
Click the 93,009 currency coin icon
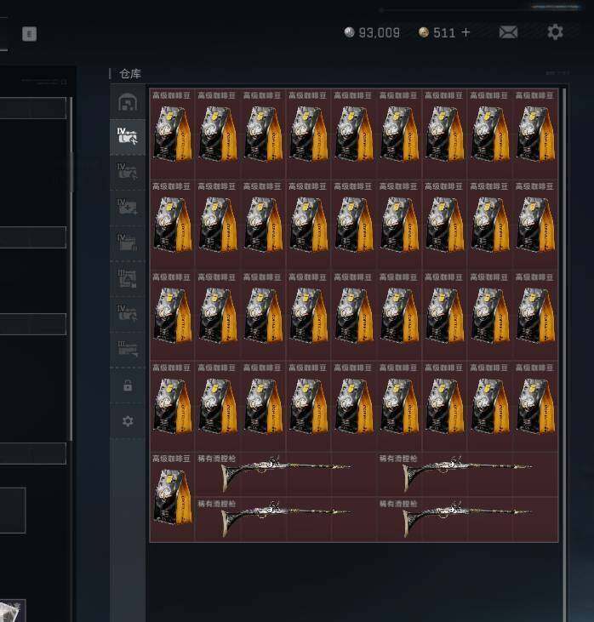click(349, 32)
